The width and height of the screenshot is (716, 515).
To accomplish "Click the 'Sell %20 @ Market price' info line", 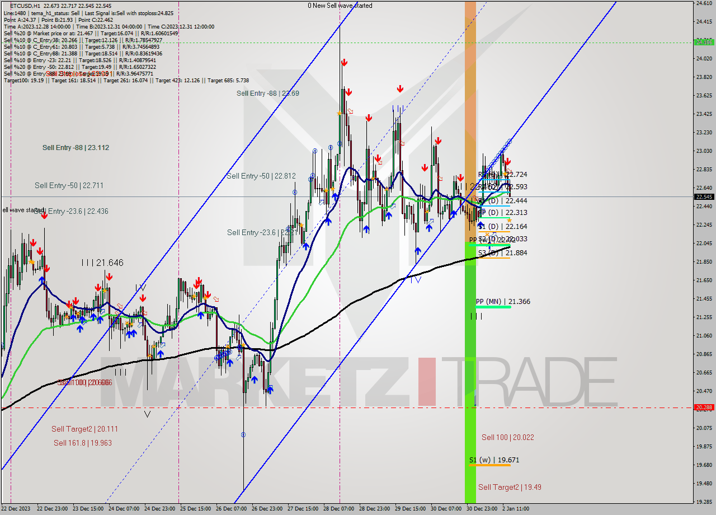I will click(x=91, y=33).
